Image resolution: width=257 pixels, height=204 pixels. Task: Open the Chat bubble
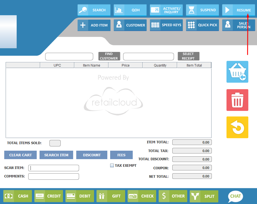point(235,196)
